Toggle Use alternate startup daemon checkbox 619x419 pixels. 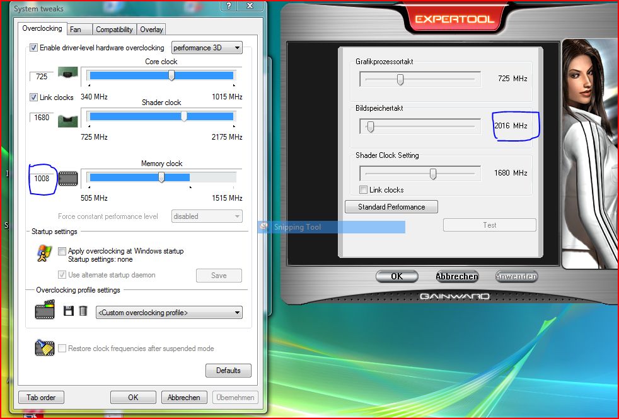(62, 275)
